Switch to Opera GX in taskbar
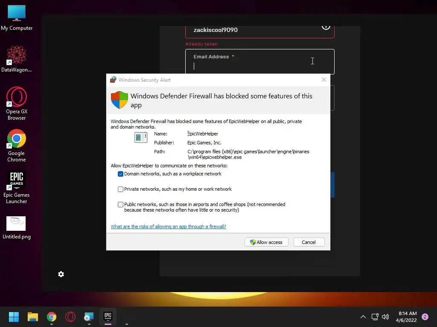The height and width of the screenshot is (327, 437). [70, 317]
